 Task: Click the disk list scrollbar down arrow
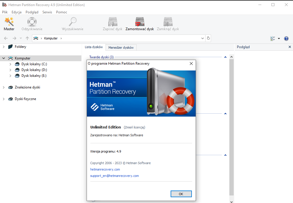(231, 202)
